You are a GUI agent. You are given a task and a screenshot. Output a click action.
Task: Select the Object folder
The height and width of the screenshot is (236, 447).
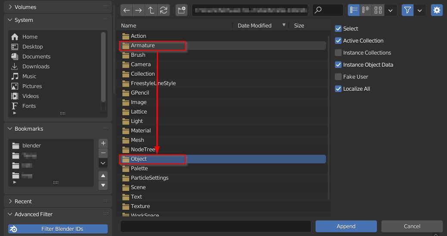point(223,159)
